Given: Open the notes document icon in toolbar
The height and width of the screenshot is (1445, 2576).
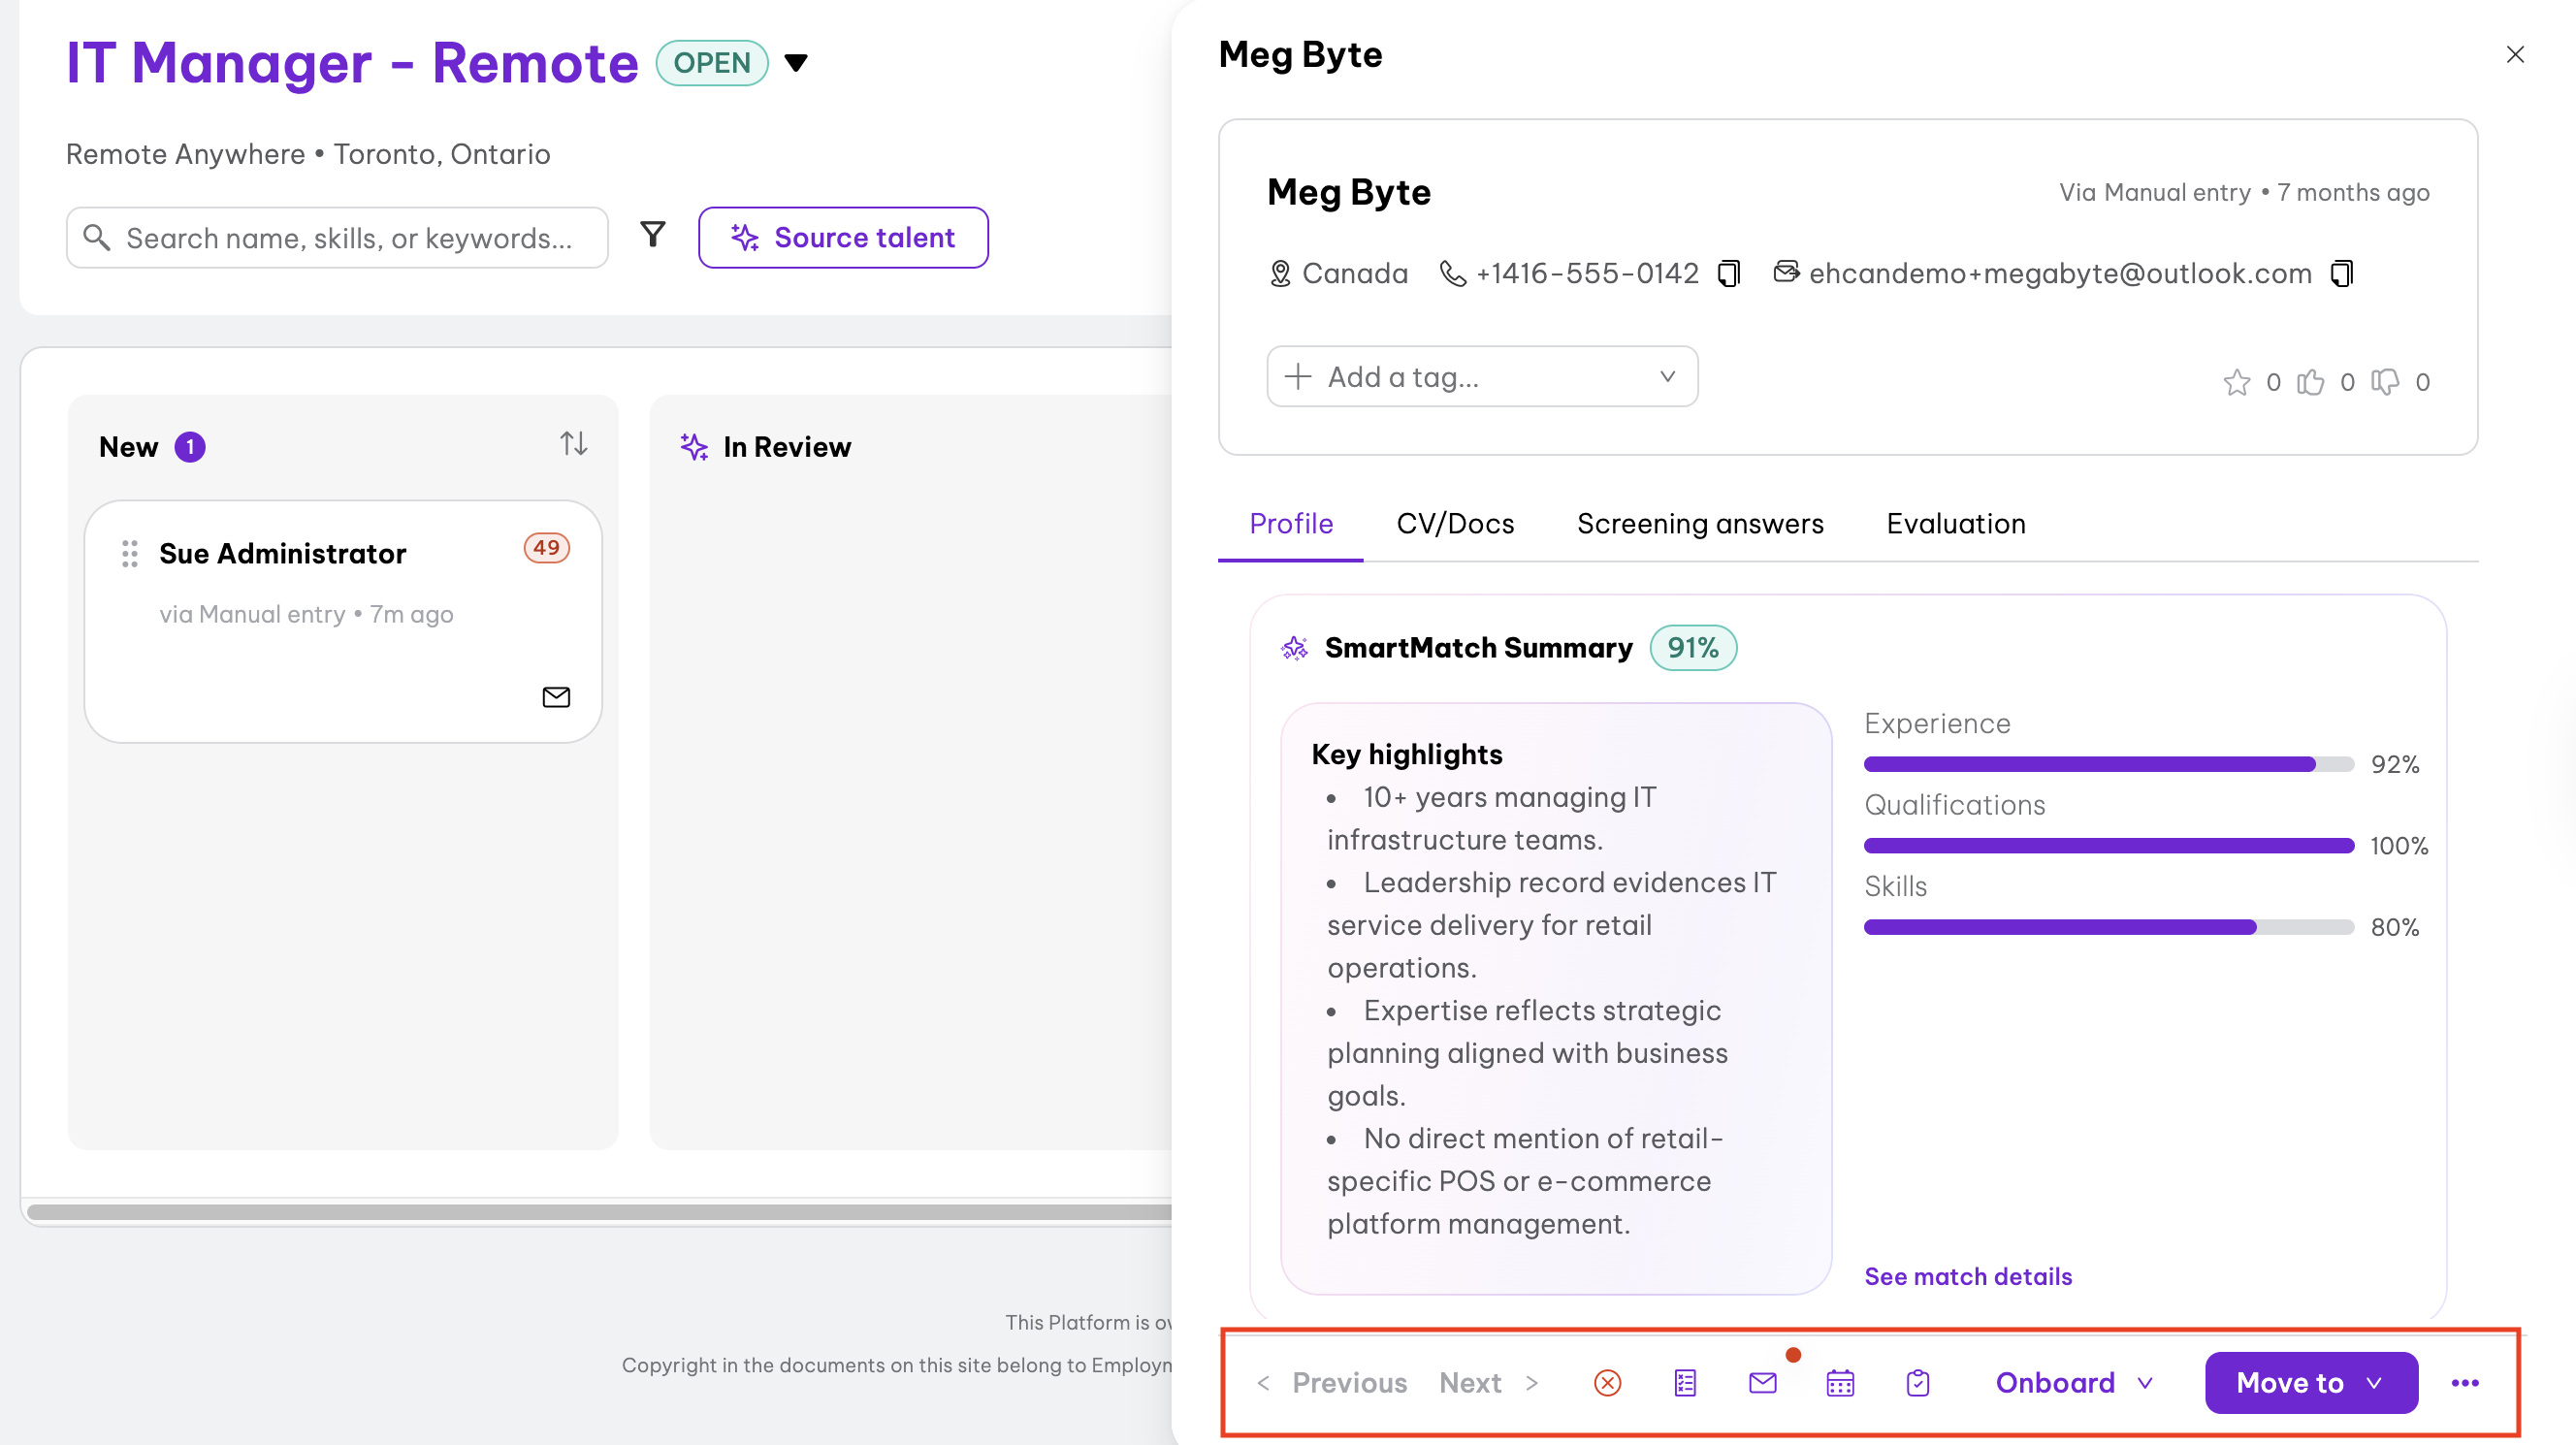Looking at the screenshot, I should point(1685,1383).
